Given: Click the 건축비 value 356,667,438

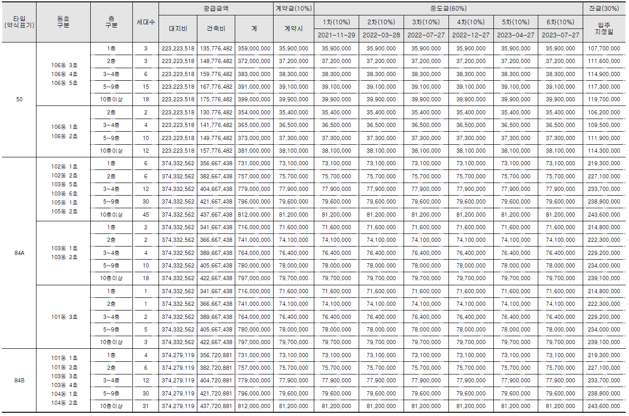Looking at the screenshot, I should click(216, 163).
